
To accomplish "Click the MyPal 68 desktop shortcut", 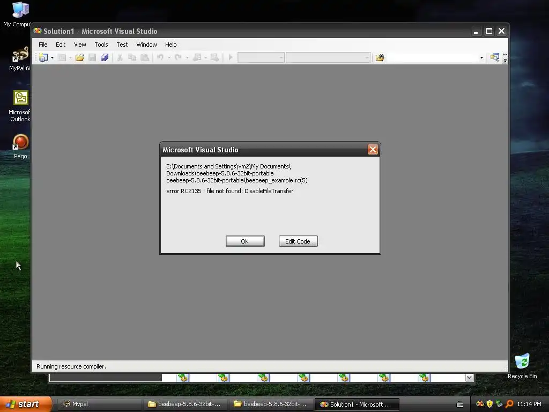I will (x=19, y=59).
